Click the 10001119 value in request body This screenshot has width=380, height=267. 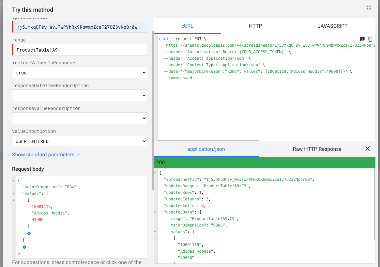(41, 207)
